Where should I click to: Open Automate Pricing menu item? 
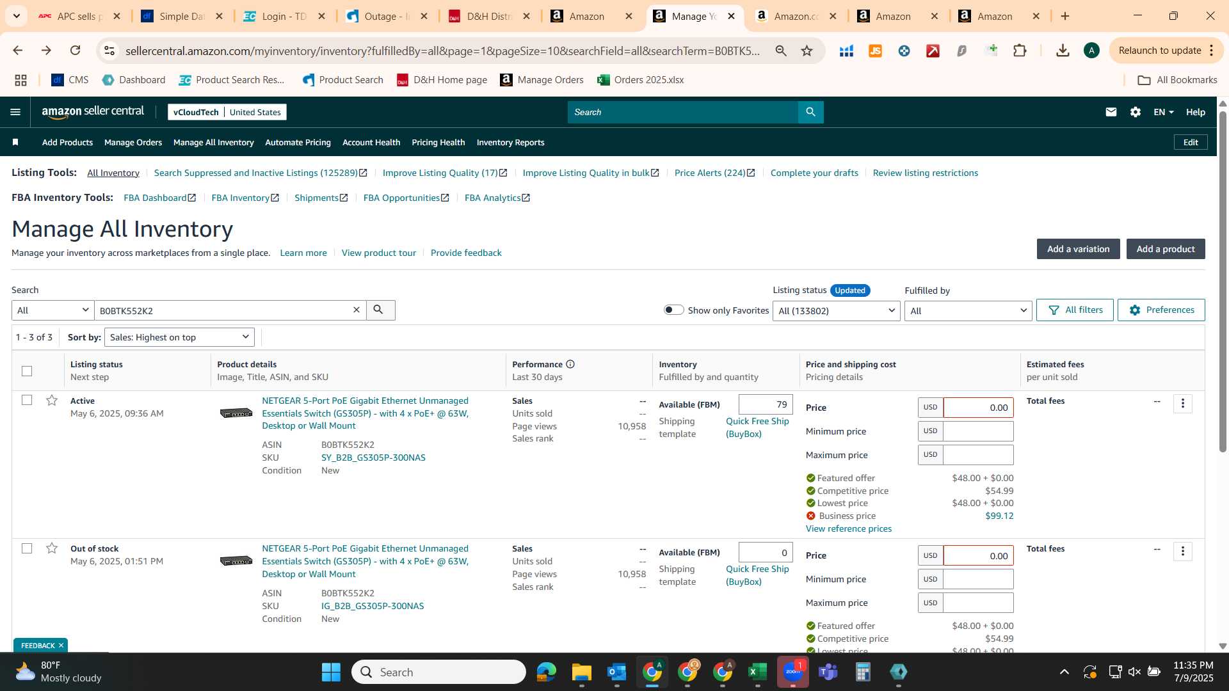point(298,142)
